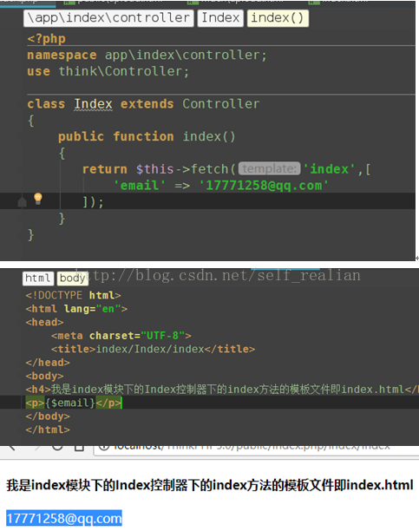
Task: Select the Index class breadcrumb
Action: [220, 18]
